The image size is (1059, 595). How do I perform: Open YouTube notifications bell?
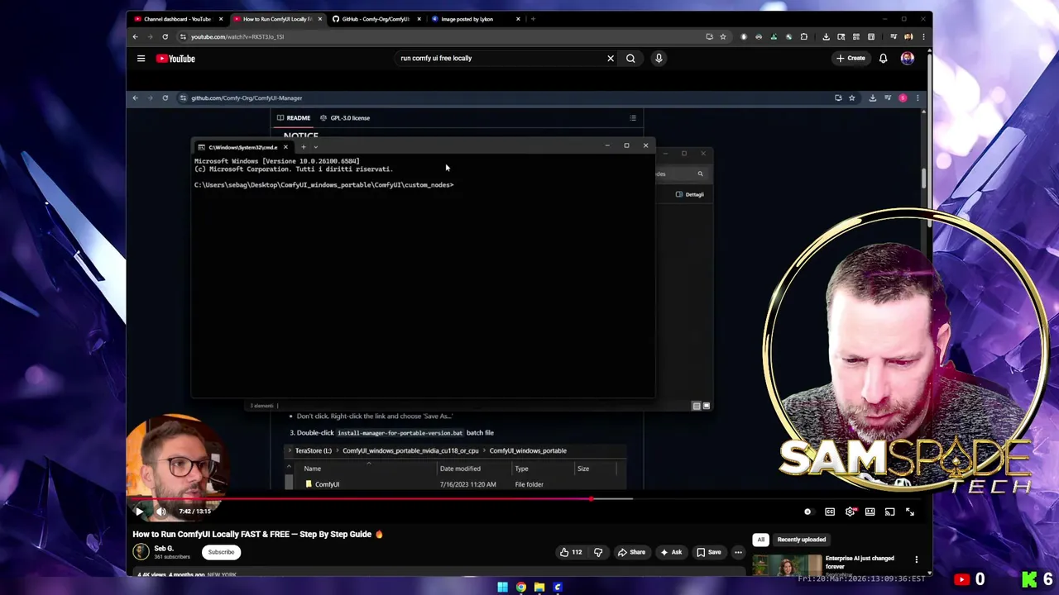[x=883, y=59]
